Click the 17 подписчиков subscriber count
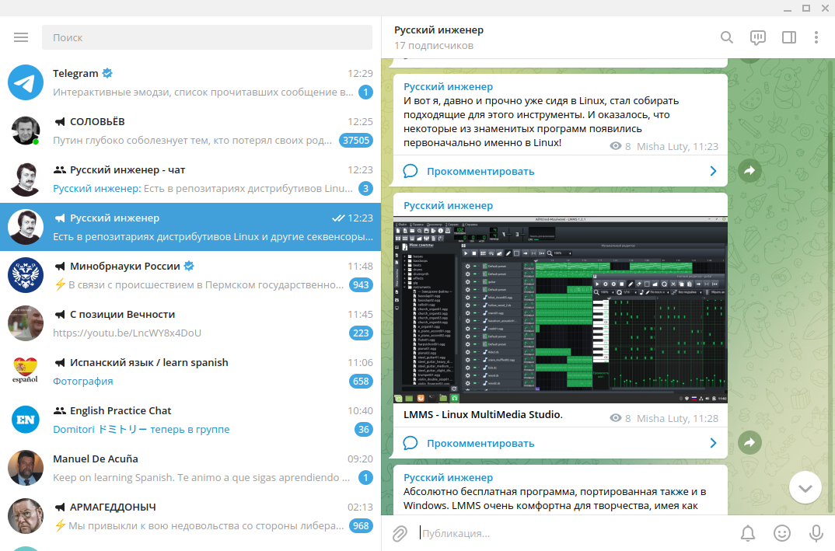This screenshot has width=835, height=551. pos(434,46)
